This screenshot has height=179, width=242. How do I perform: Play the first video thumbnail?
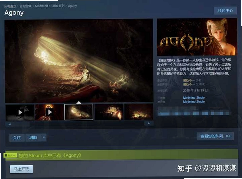[x=20, y=112]
